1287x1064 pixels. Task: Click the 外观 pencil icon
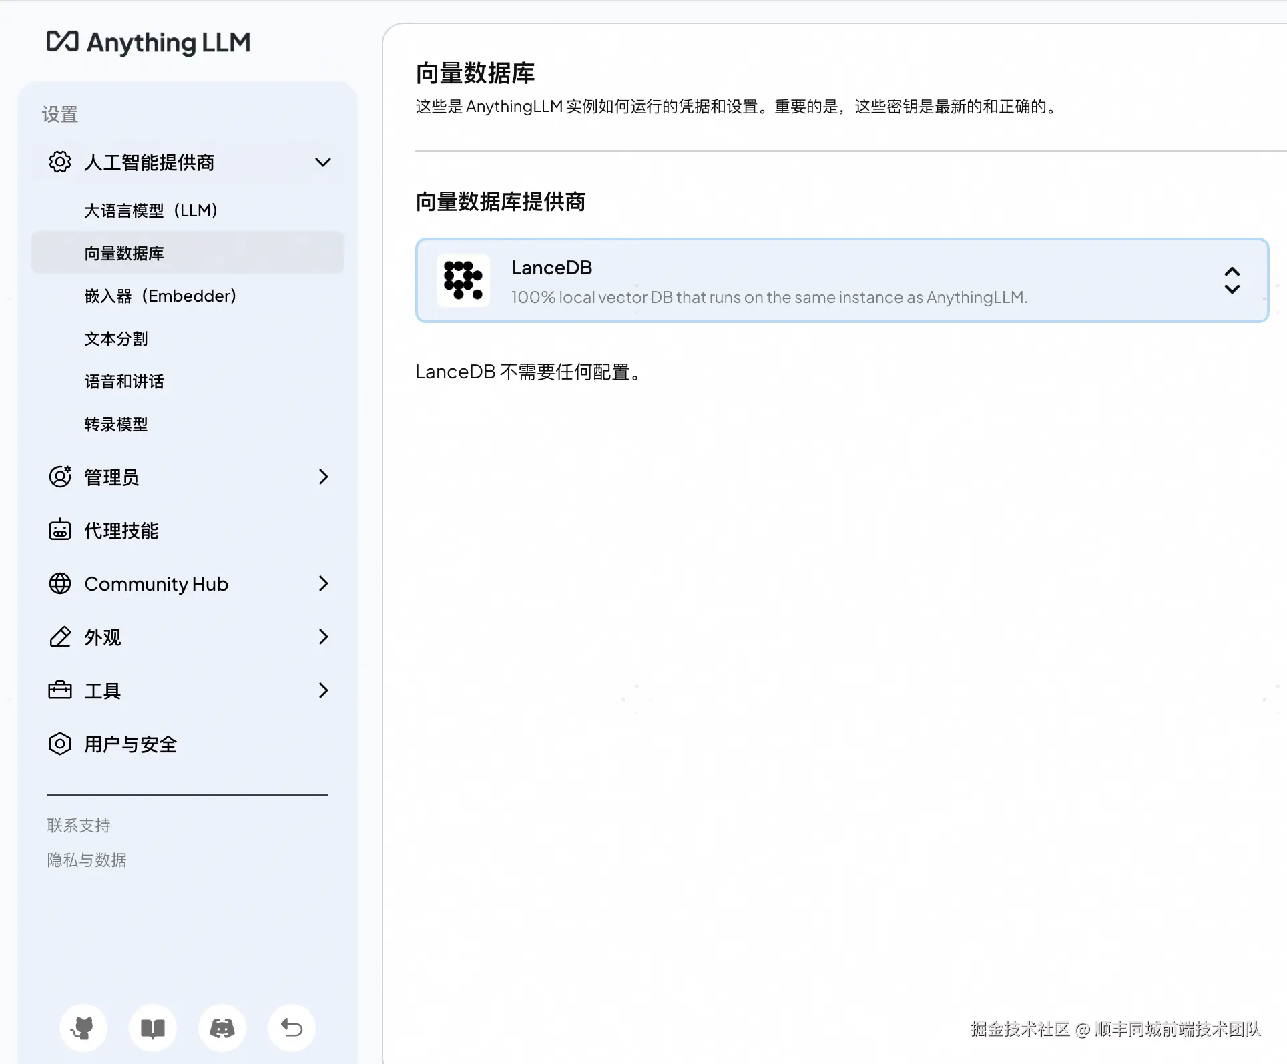pos(60,637)
